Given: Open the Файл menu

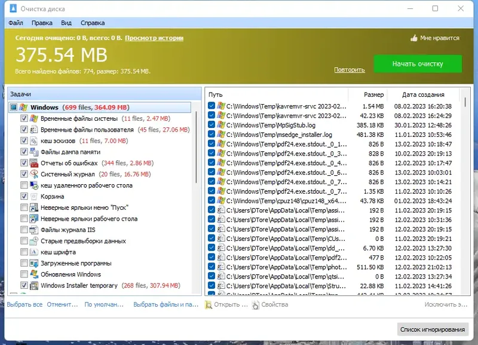Looking at the screenshot, I should [x=16, y=23].
